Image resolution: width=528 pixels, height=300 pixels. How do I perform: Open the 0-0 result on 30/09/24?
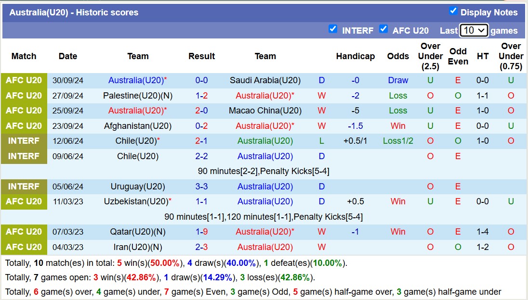[x=201, y=80]
